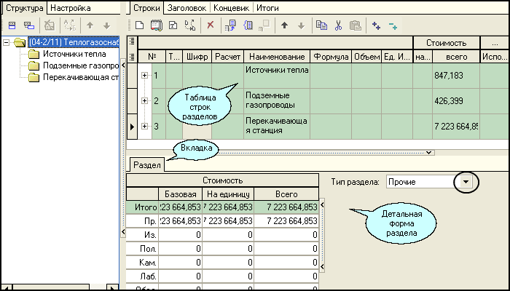
Task: Open the Тип раздела dropdown arrow
Action: [x=466, y=182]
